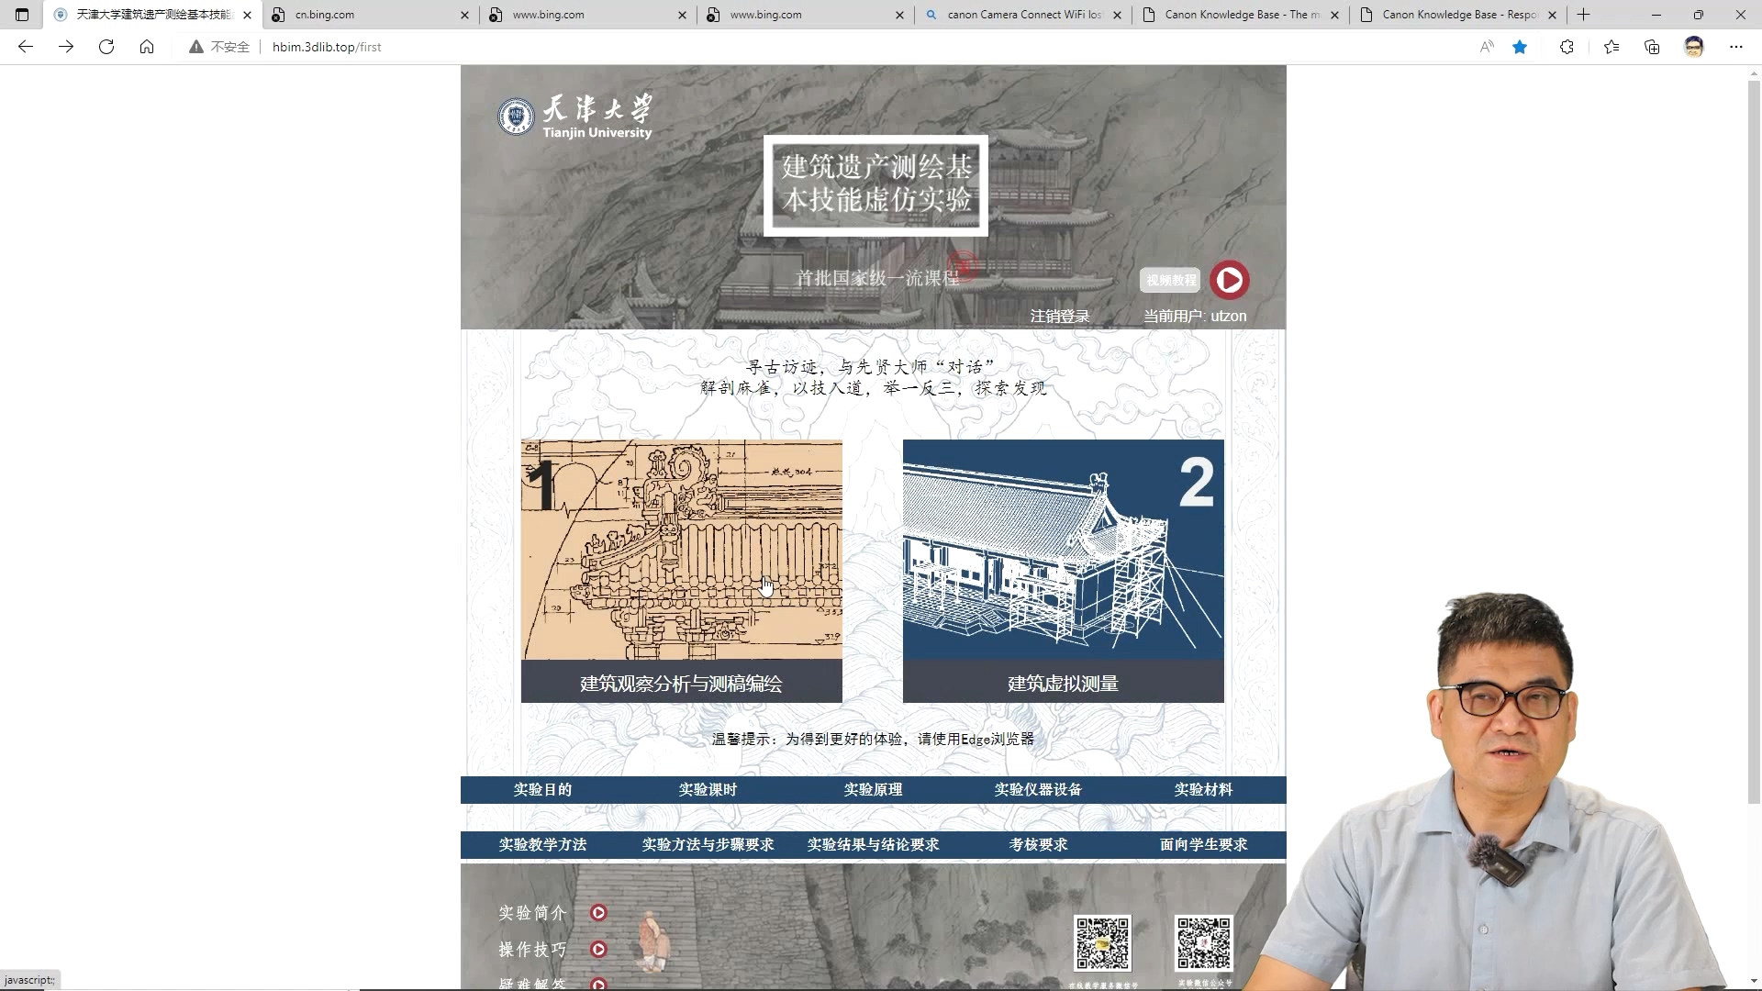Click the read aloud icon

coord(1487,47)
